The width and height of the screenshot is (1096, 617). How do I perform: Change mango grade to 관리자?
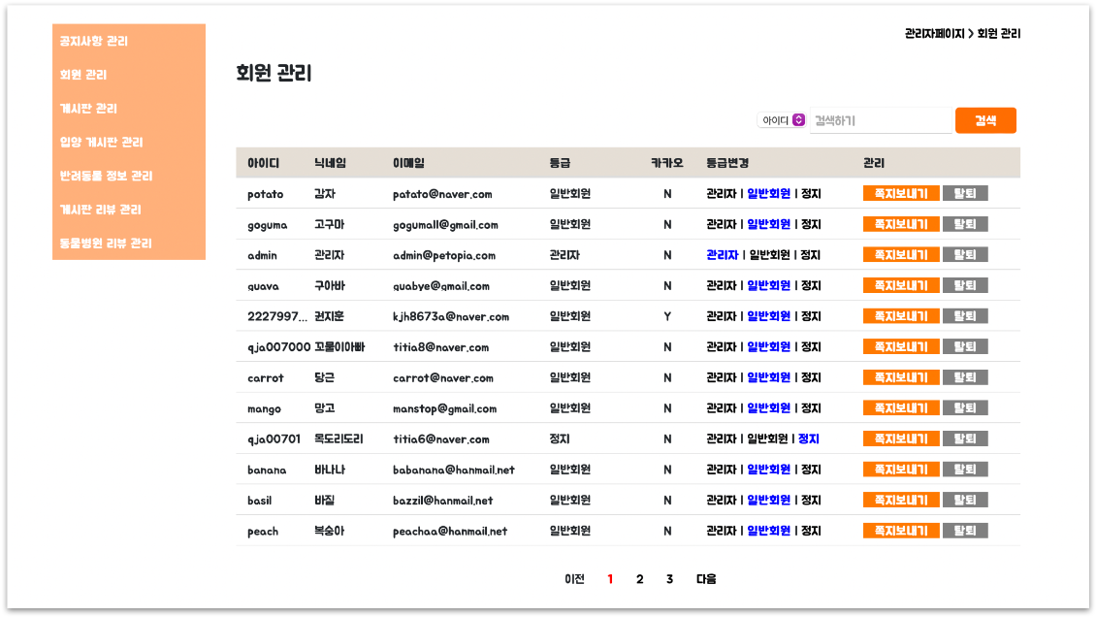pyautogui.click(x=722, y=408)
